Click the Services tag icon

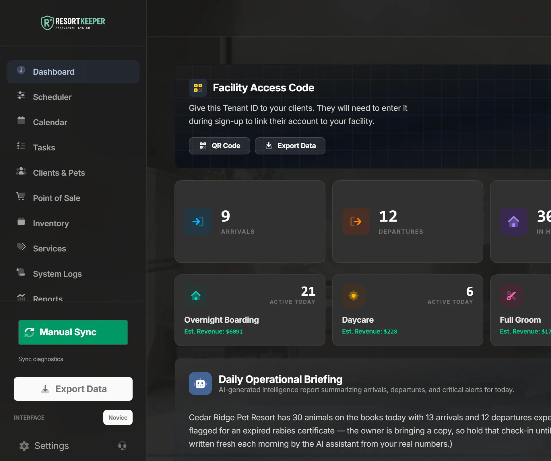[x=21, y=247]
